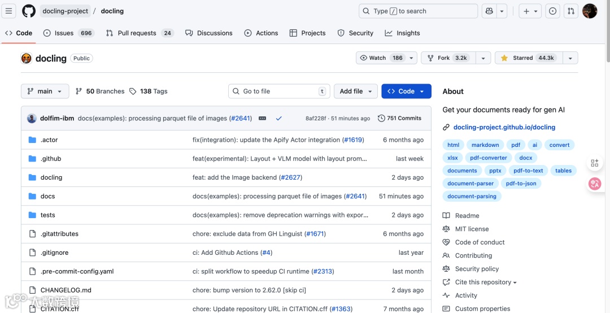Screen dimensions: 610x313
Task: Open the .gitattributes file
Action: point(59,233)
